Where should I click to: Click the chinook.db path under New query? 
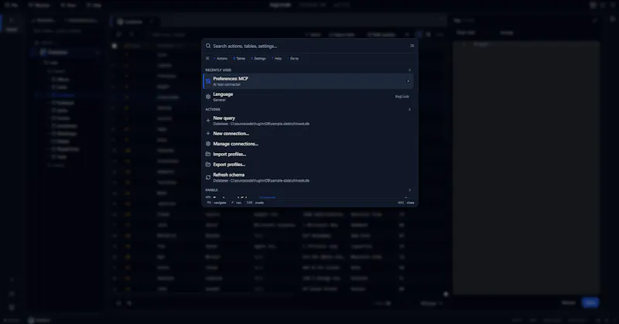click(262, 124)
